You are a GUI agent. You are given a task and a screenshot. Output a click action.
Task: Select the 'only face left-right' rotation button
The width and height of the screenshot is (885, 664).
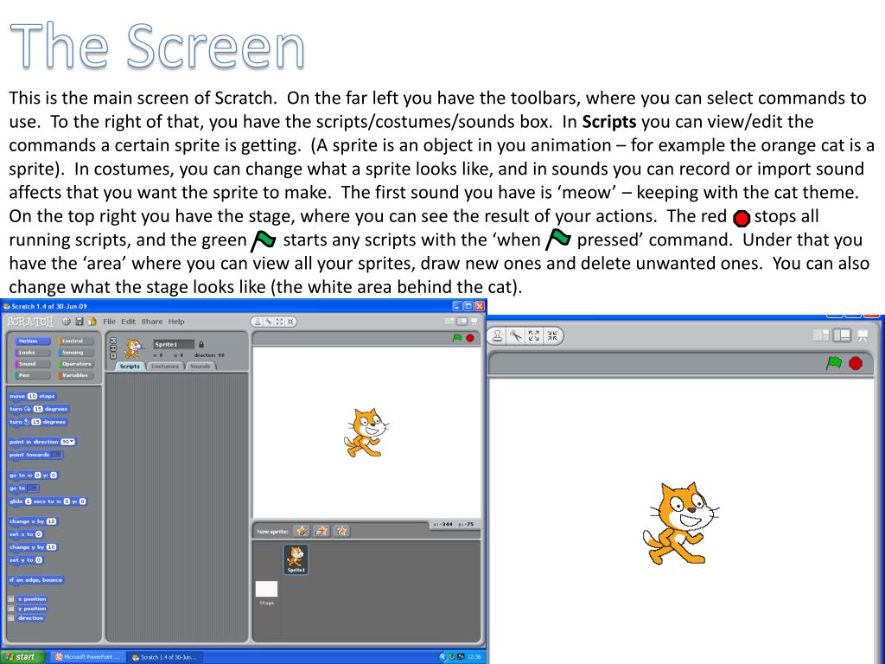[x=113, y=348]
